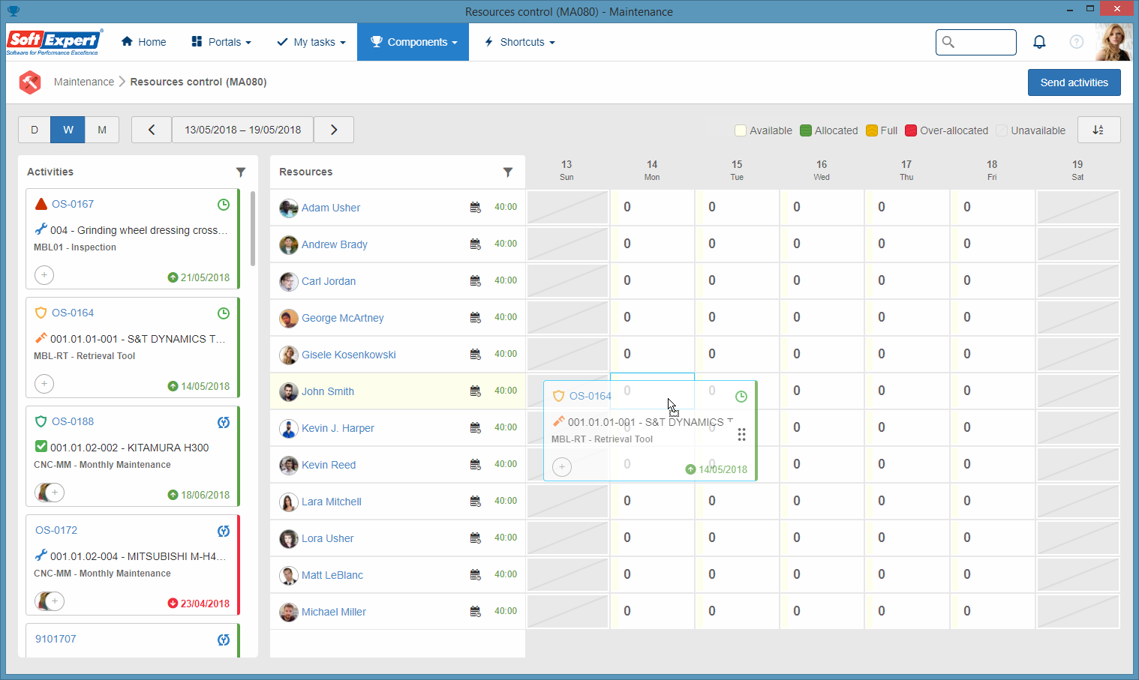Screen dimensions: 1139x680
Task: Expand the Portals dropdown menu
Action: tap(221, 42)
